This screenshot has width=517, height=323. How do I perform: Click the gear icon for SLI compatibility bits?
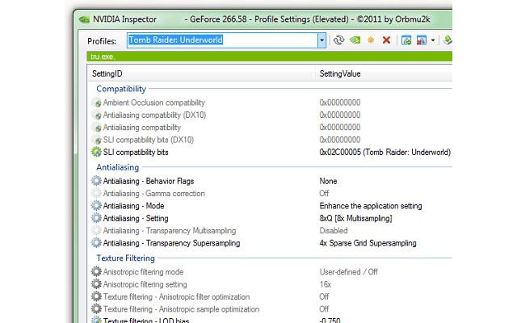[96, 152]
